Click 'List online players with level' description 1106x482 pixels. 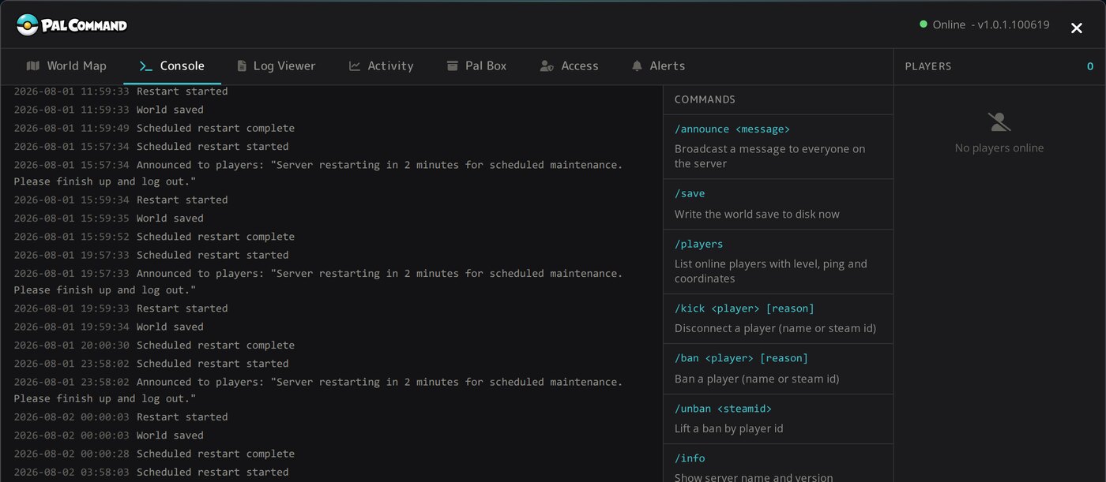pos(770,271)
